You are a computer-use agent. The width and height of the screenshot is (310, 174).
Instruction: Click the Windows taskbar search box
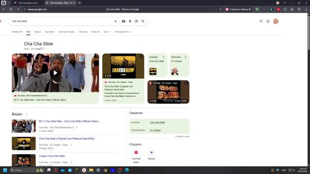tap(27, 170)
